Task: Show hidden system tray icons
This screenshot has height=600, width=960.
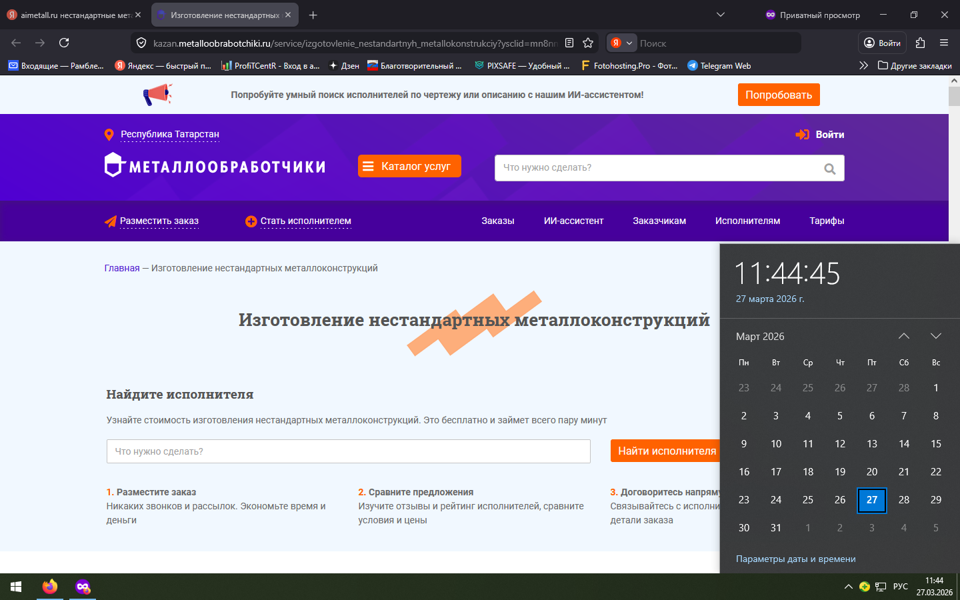Action: pyautogui.click(x=848, y=587)
